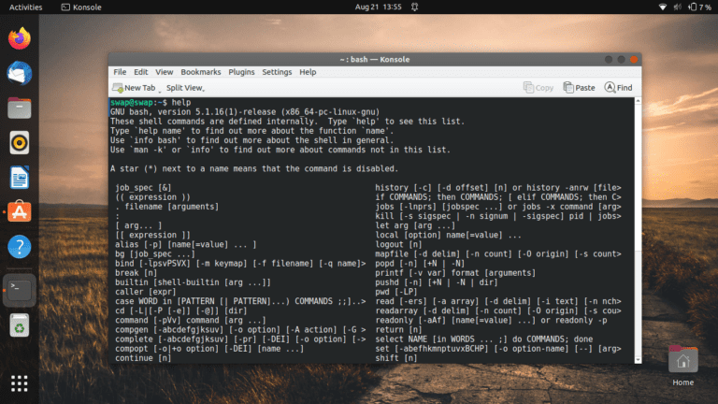
Task: Launch Thunderbird mail from the dock
Action: coord(19,73)
